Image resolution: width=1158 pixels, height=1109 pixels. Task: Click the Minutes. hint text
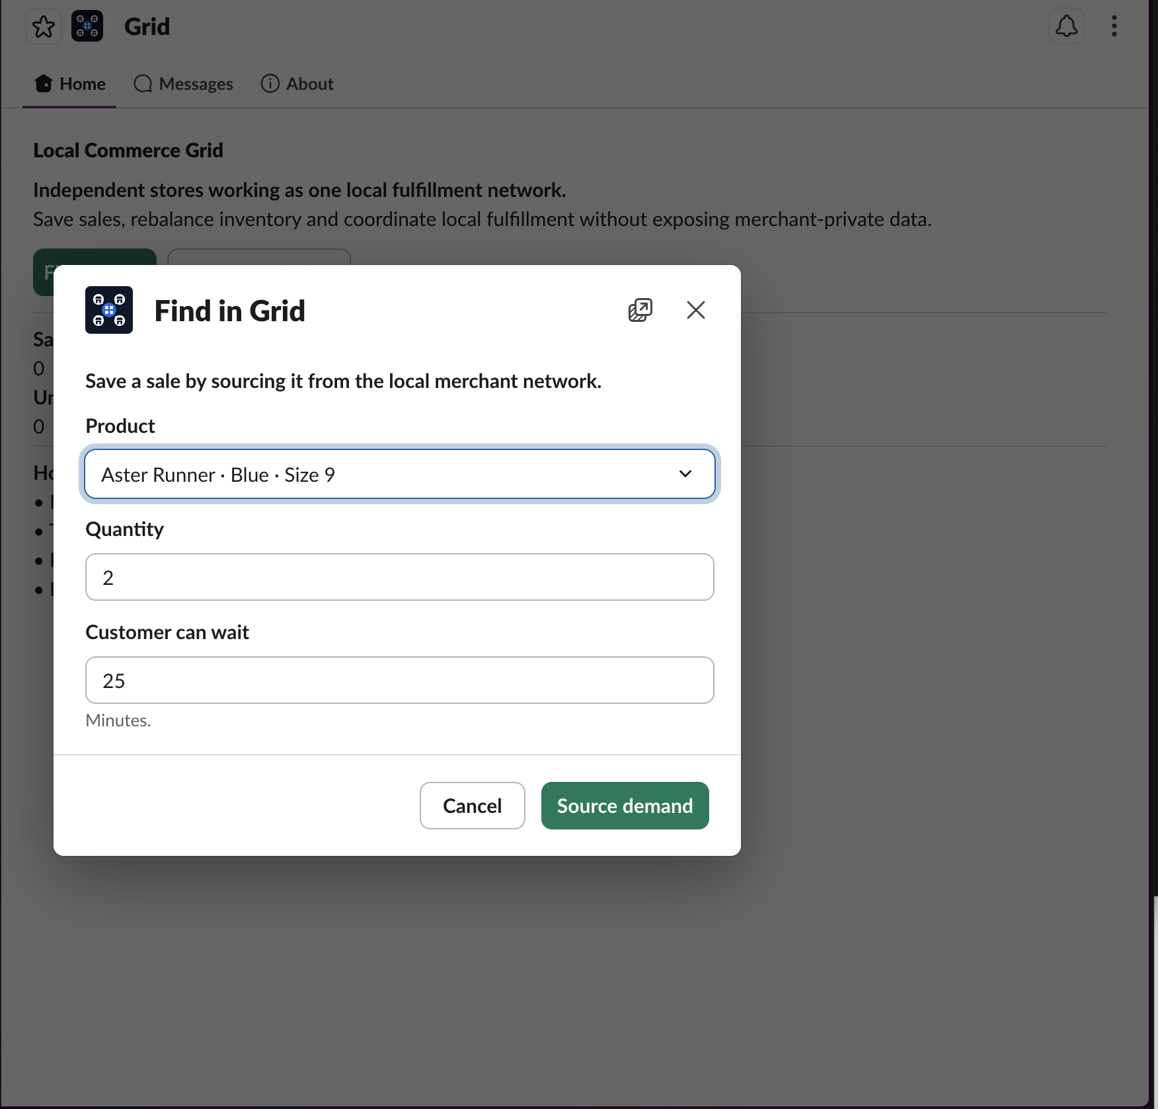118,720
